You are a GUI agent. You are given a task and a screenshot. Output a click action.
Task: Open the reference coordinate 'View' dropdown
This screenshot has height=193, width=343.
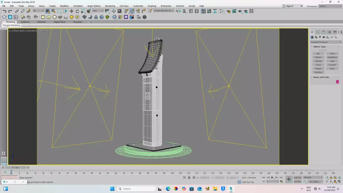point(98,11)
